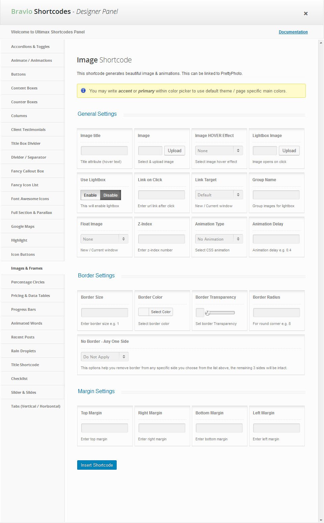324x523 pixels.
Task: Click the Border Color swatch box
Action: pyautogui.click(x=143, y=312)
